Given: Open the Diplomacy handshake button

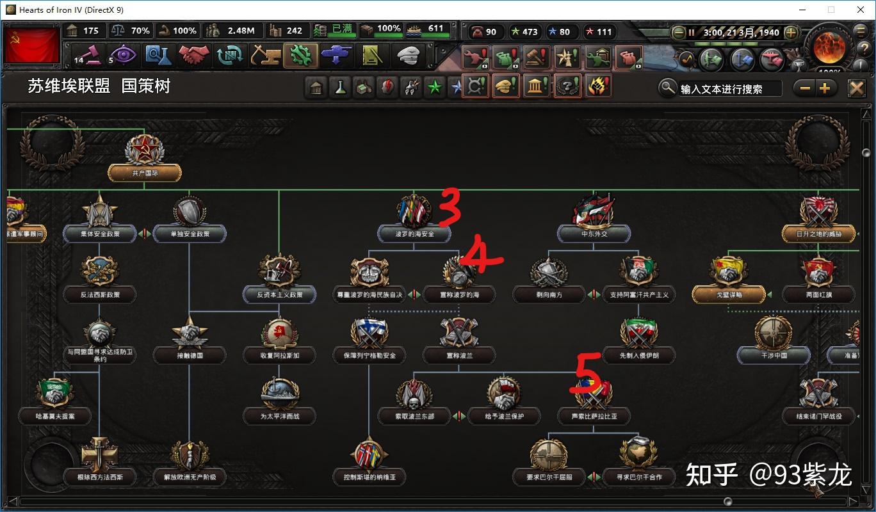Looking at the screenshot, I should pos(193,55).
